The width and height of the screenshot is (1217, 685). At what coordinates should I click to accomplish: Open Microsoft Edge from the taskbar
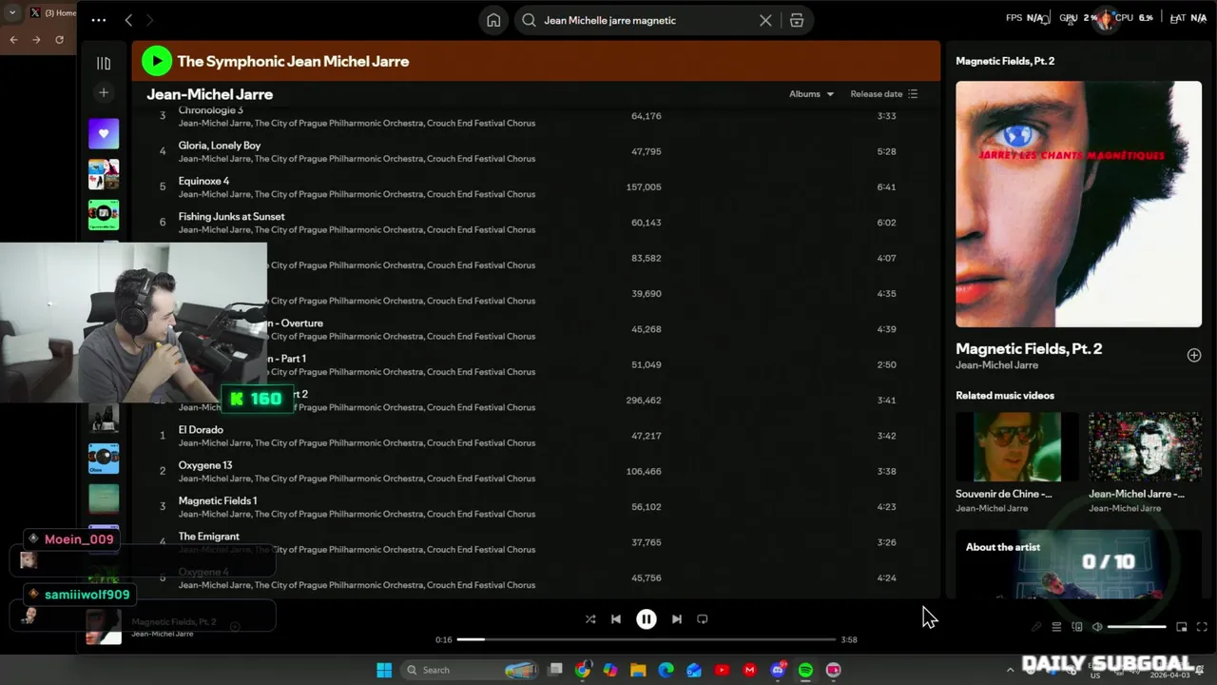[x=666, y=670]
